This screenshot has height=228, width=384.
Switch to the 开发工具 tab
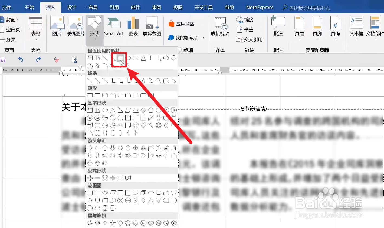pyautogui.click(x=204, y=8)
